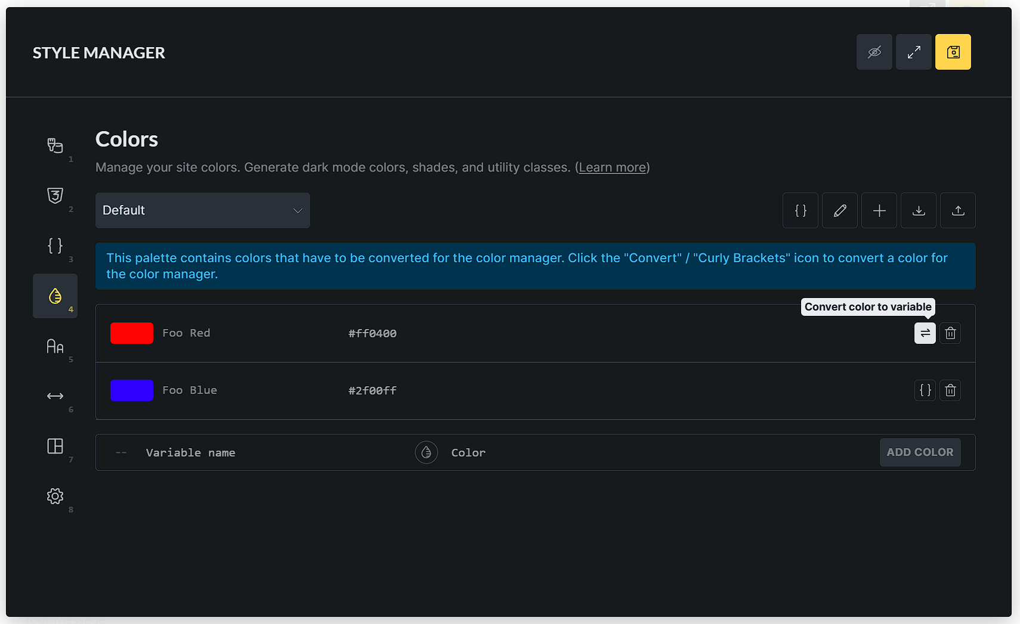1020x624 pixels.
Task: Click the red Foo Red swatch
Action: (132, 333)
